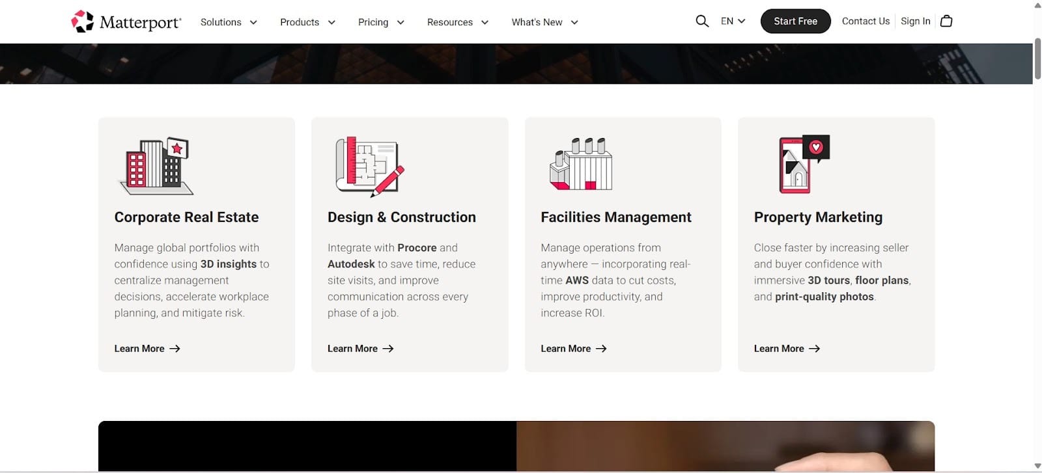Open the Resources menu
Image resolution: width=1042 pixels, height=473 pixels.
(x=457, y=22)
